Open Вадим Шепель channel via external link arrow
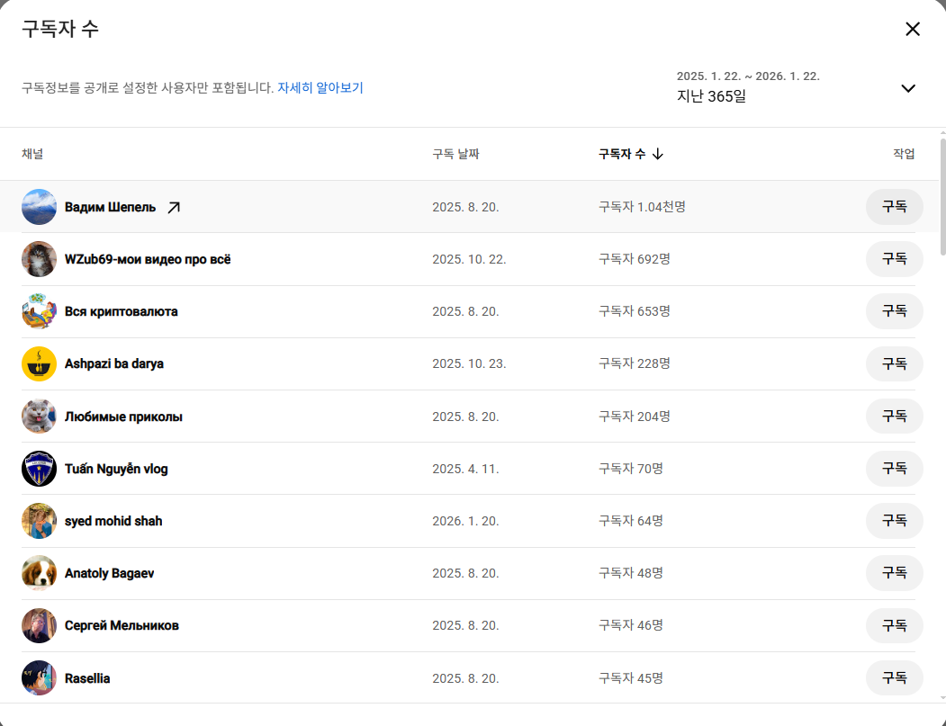Image resolution: width=946 pixels, height=726 pixels. coord(173,206)
